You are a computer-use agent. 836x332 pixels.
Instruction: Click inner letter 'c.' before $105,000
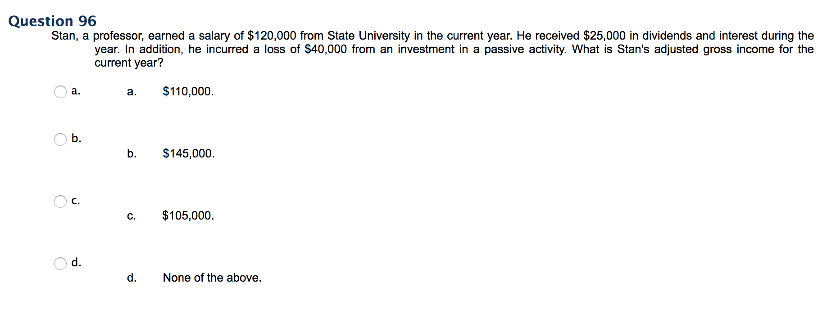[131, 216]
